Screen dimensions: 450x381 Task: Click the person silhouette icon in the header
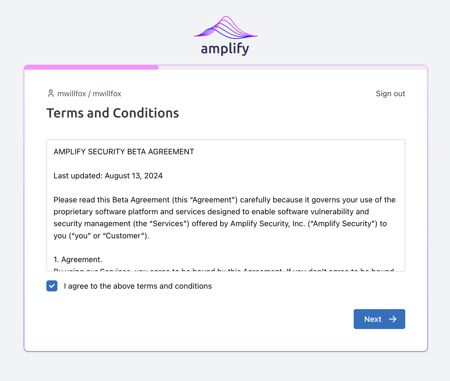point(51,93)
